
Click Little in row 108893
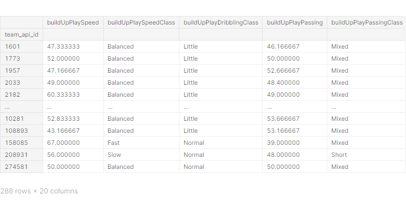190,131
